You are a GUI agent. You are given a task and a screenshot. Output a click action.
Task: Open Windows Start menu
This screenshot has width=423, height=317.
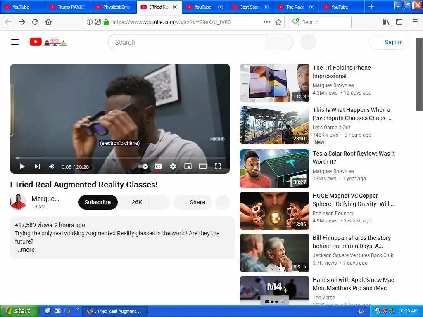pyautogui.click(x=19, y=311)
